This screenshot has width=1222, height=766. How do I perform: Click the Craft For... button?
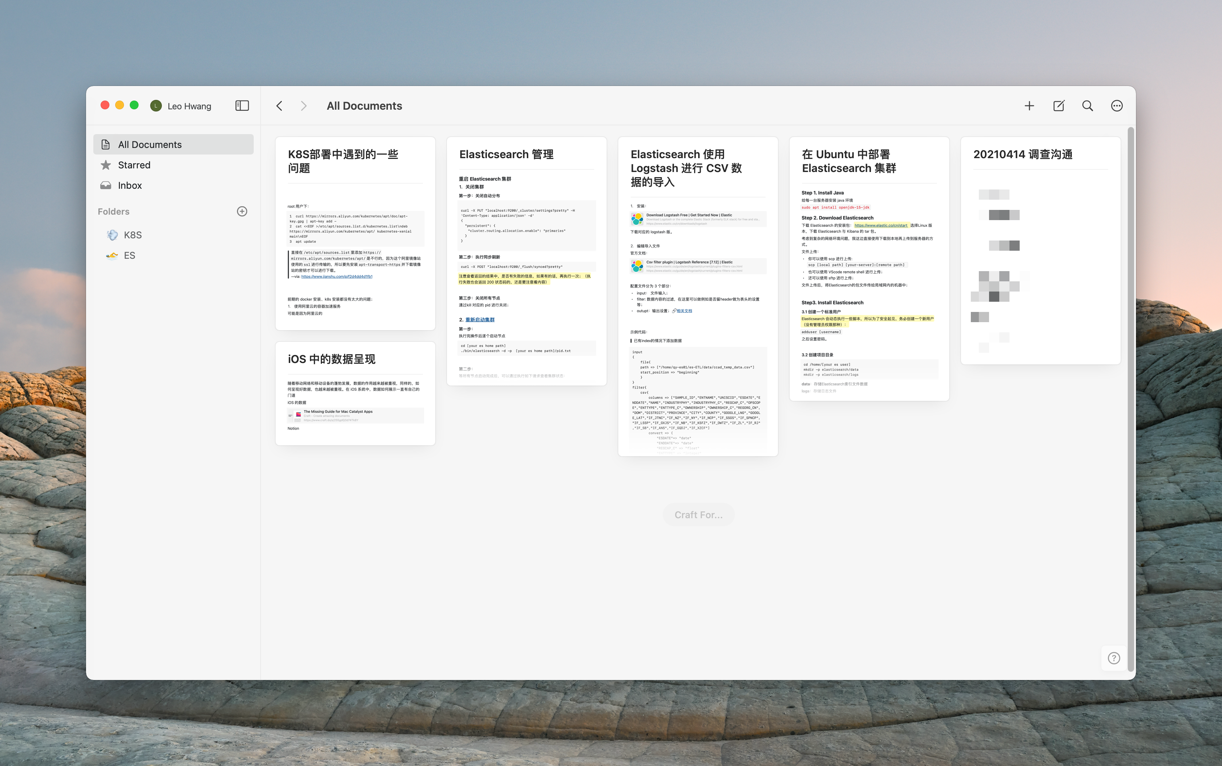click(698, 515)
